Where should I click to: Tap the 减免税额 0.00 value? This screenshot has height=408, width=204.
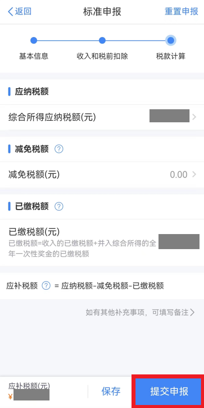click(178, 174)
